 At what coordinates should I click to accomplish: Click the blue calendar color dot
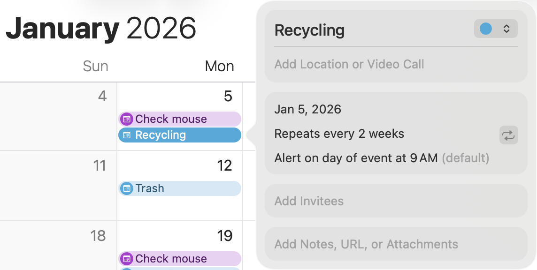pos(486,29)
